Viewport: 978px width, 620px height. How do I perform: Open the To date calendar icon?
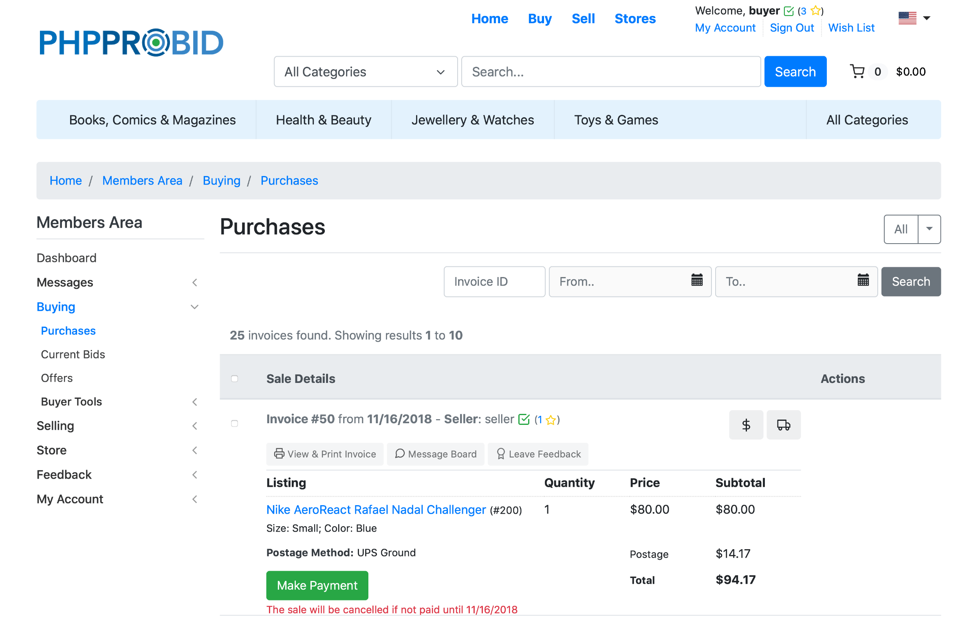pyautogui.click(x=863, y=280)
